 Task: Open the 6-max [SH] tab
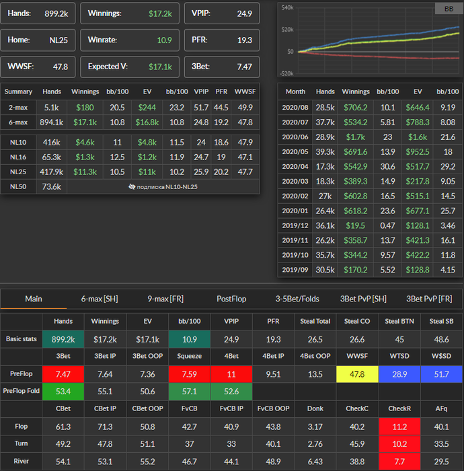tap(100, 299)
